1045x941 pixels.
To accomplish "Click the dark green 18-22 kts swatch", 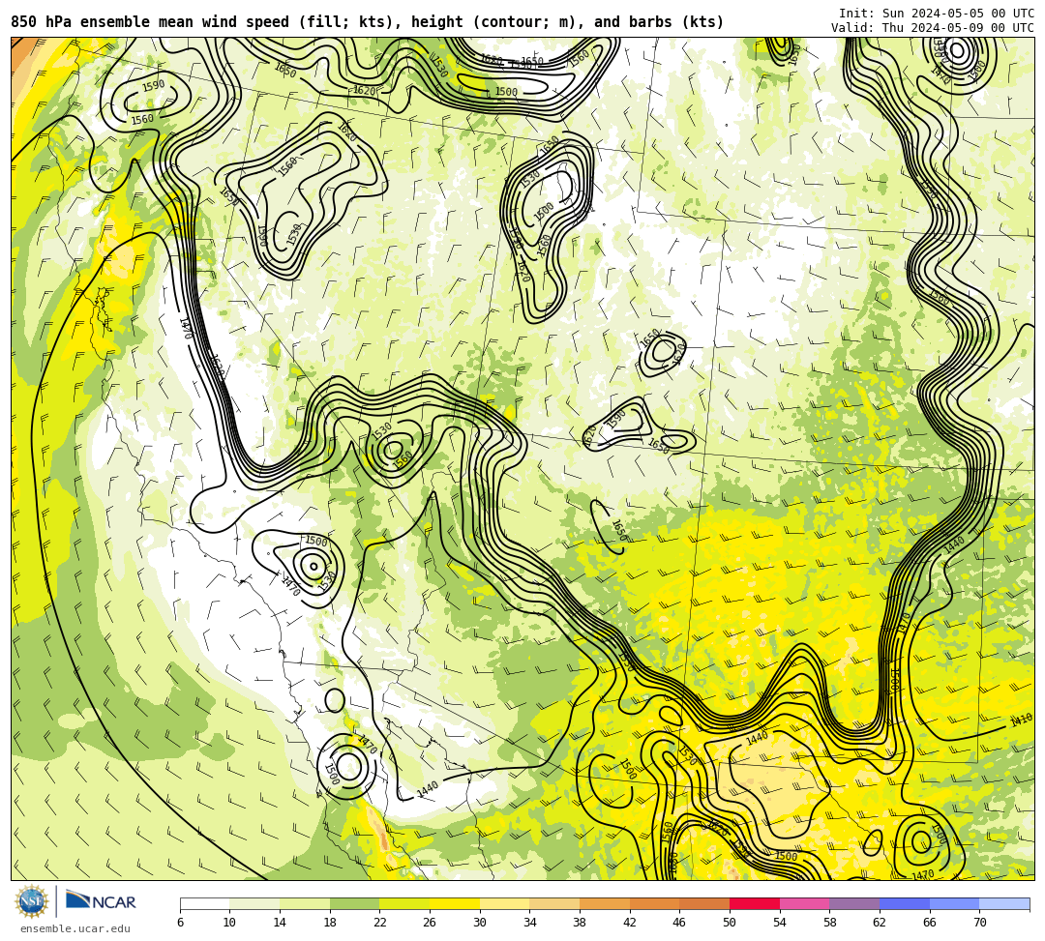I will (x=354, y=903).
